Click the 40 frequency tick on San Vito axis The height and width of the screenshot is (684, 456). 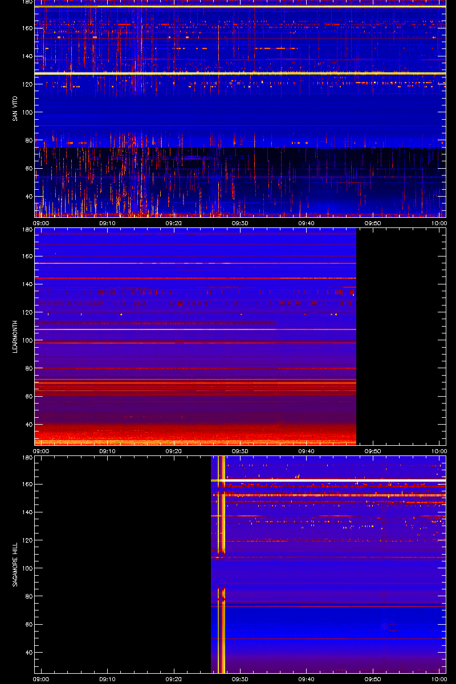point(28,197)
